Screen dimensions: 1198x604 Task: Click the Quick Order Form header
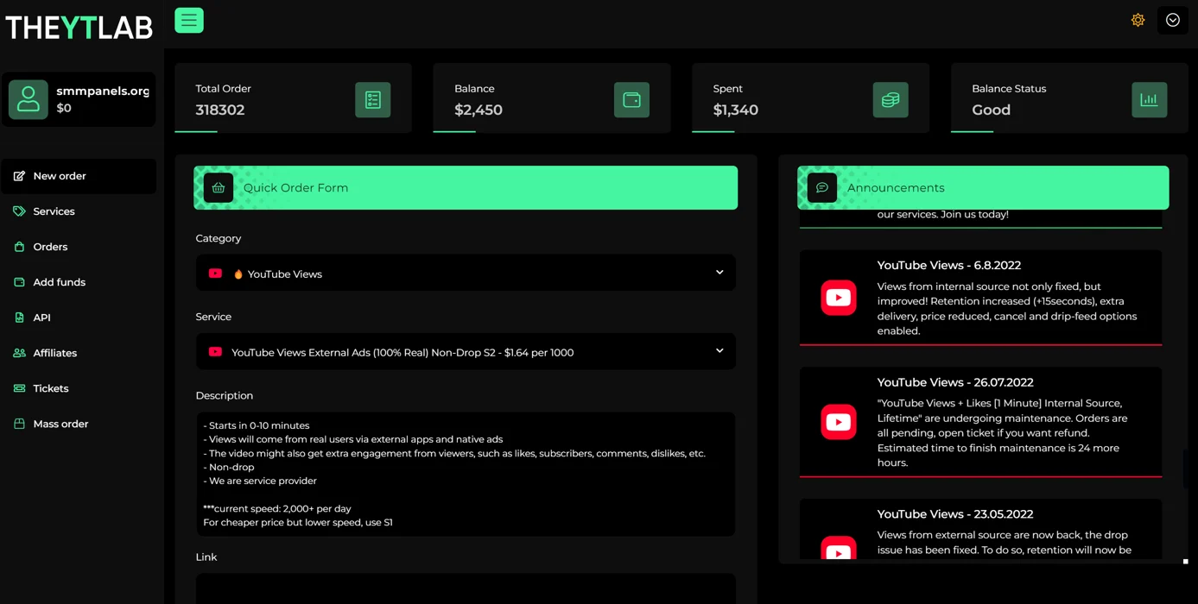pyautogui.click(x=466, y=187)
